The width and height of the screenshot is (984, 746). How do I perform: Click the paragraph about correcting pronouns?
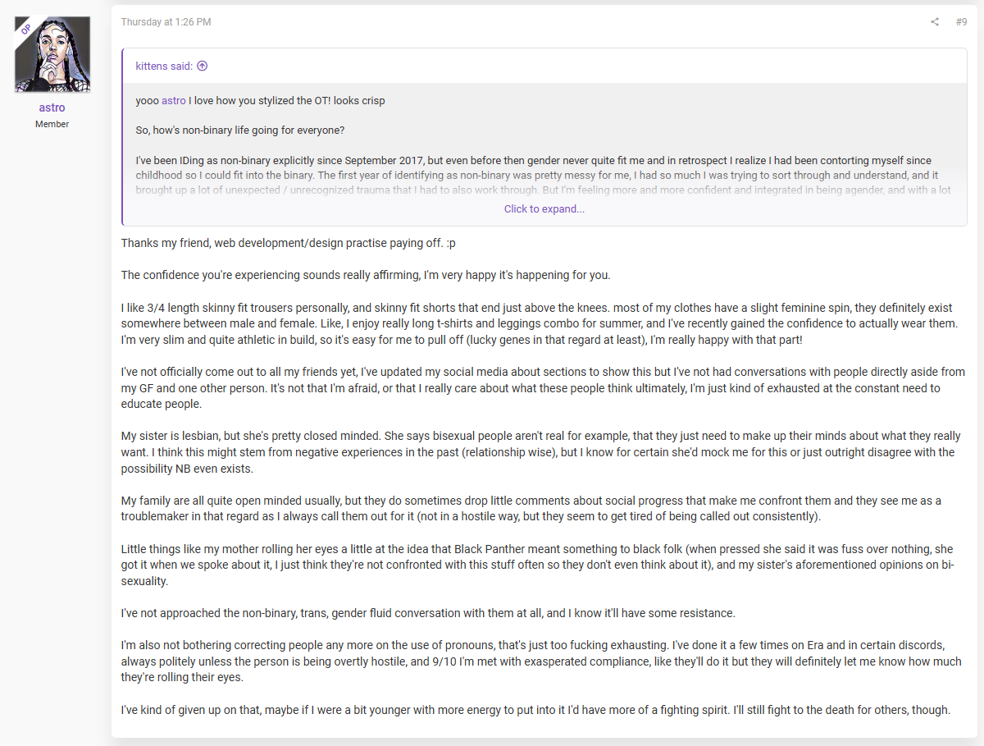[541, 661]
